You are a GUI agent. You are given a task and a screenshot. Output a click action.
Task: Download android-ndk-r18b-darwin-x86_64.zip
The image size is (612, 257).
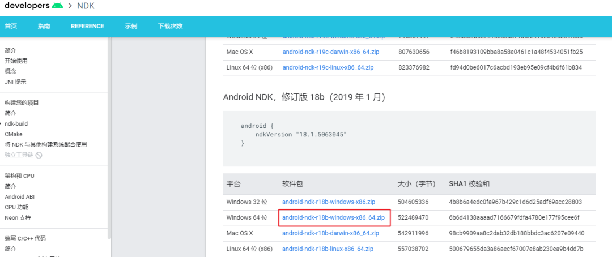(330, 233)
